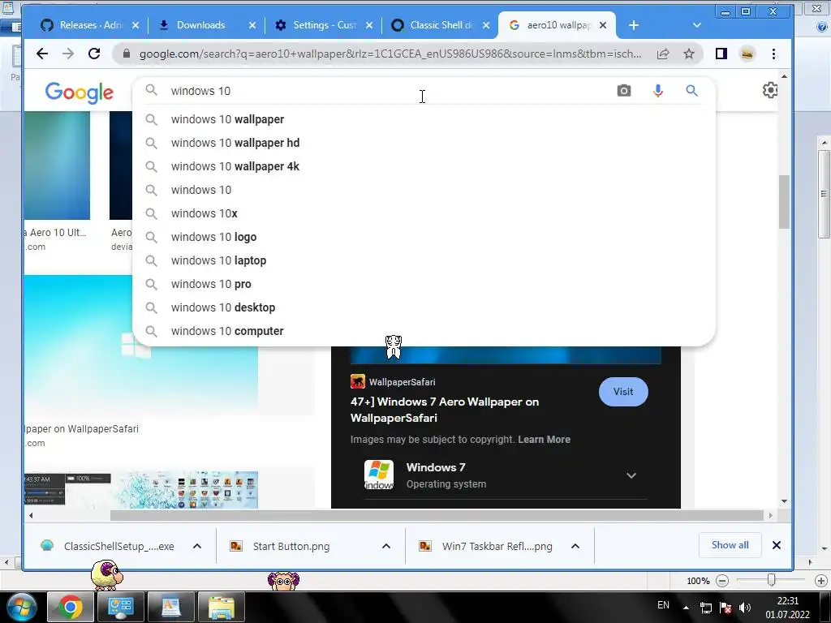Click the WordPad zoom slider handle
Screen dimensions: 831x623
point(772,581)
